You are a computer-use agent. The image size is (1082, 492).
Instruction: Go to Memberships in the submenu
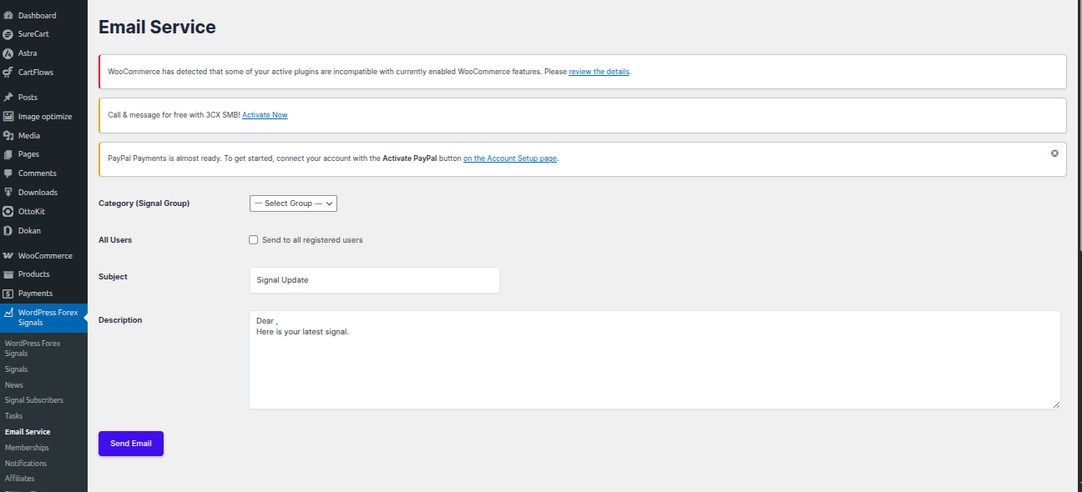click(x=27, y=448)
